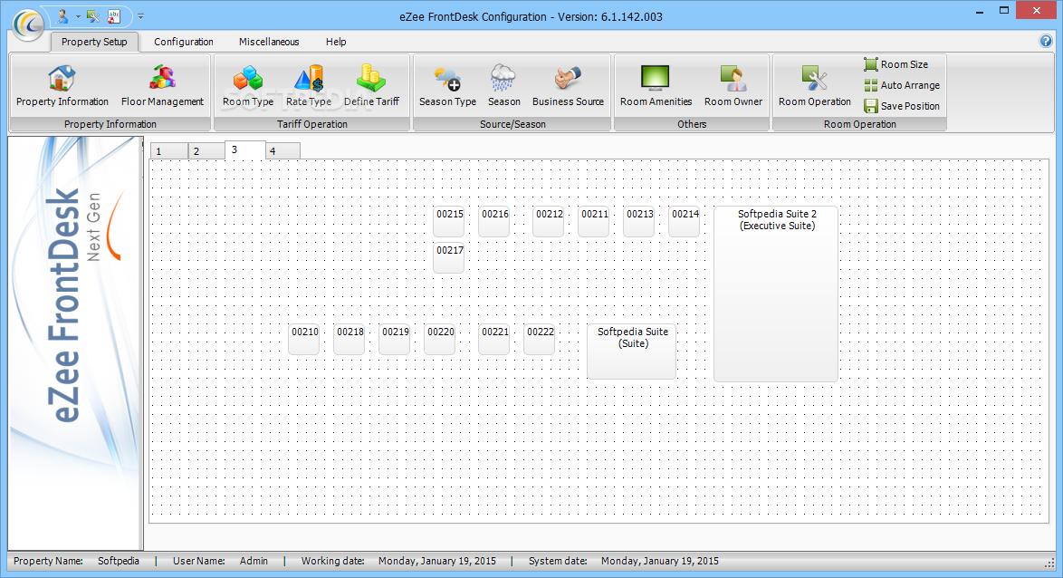Select room 00220 box
Screen dimensions: 1063x578
coord(440,339)
